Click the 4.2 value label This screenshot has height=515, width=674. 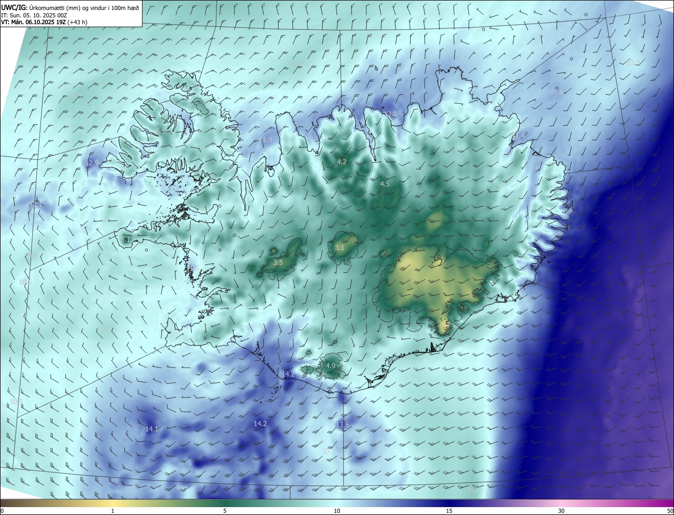click(x=342, y=162)
